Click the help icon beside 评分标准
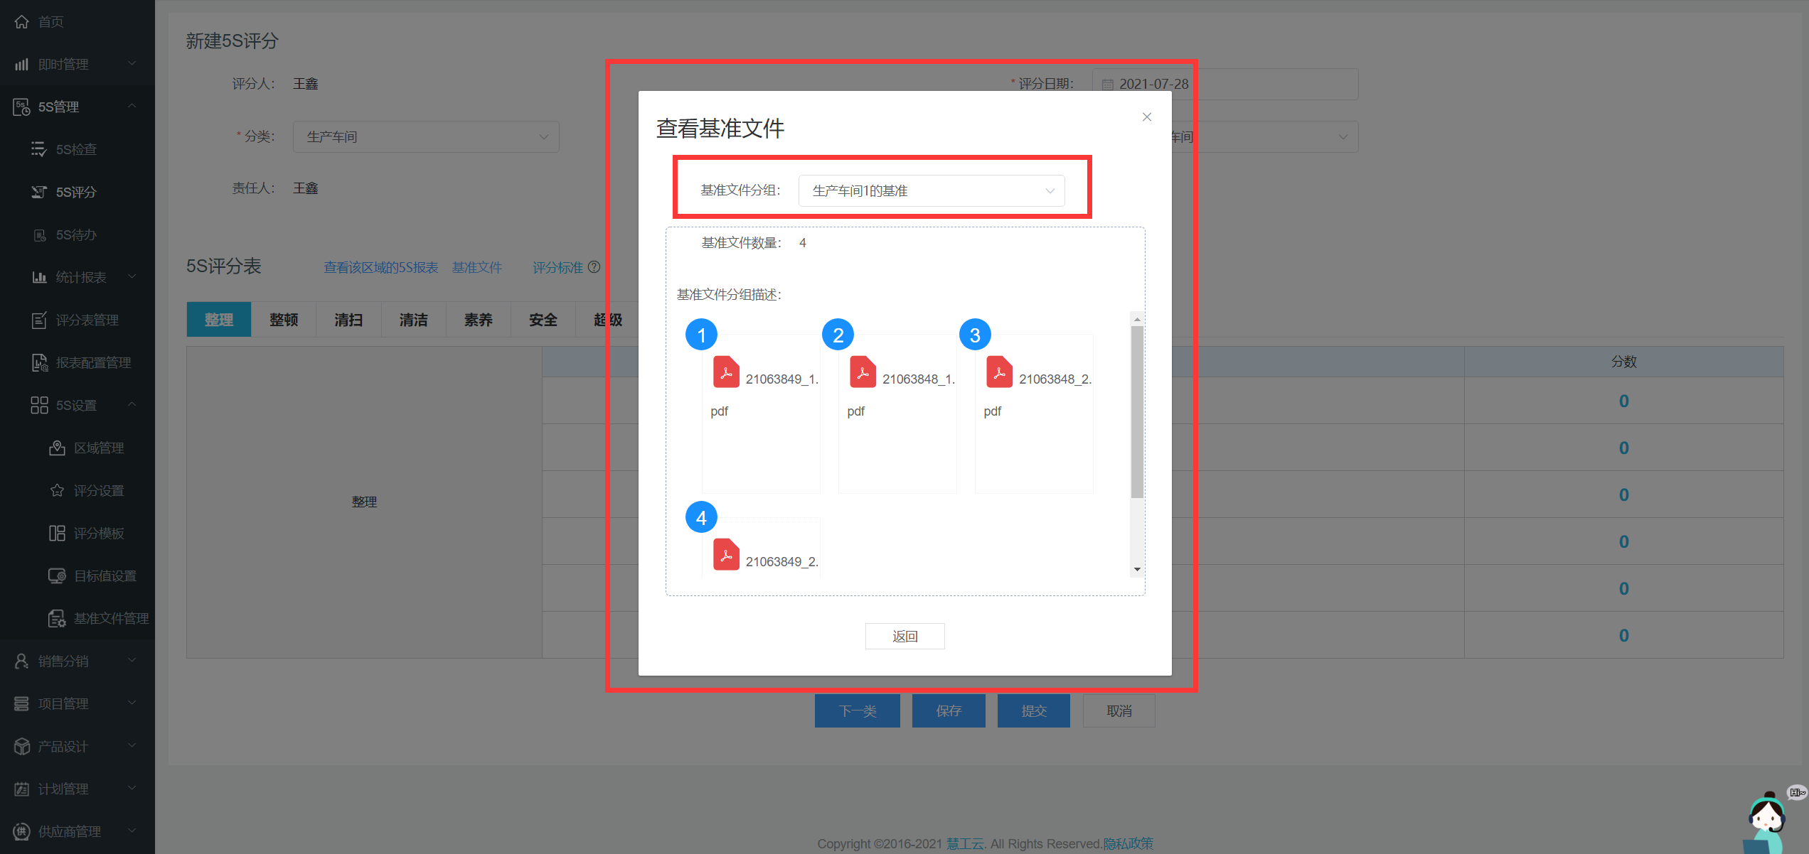The height and width of the screenshot is (854, 1809). 594,267
